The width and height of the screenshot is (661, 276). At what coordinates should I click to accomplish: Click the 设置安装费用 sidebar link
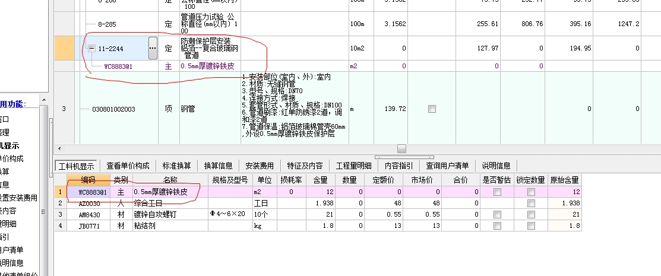click(18, 198)
